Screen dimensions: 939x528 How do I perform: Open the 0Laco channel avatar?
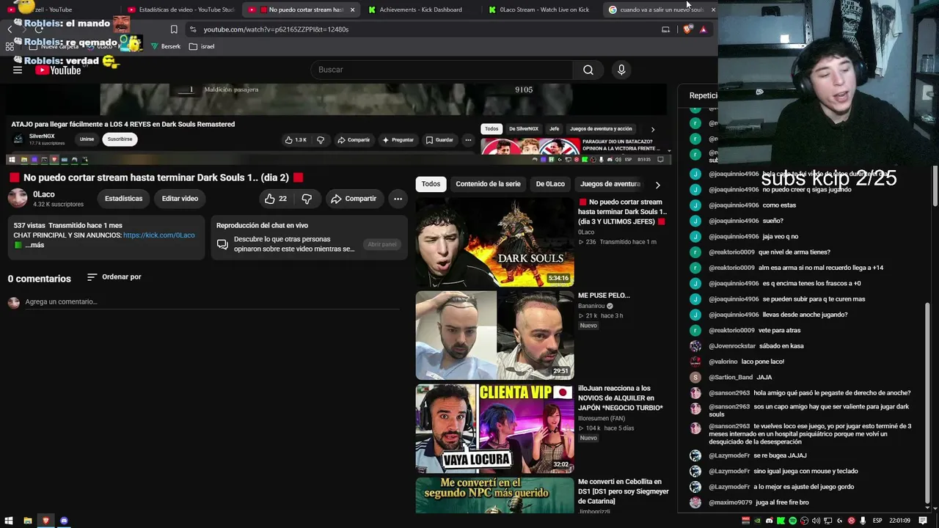[x=18, y=198]
